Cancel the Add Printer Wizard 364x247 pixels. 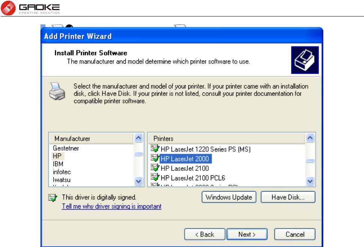(x=295, y=234)
